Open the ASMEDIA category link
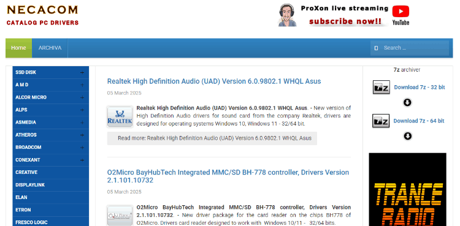 [x=26, y=122]
